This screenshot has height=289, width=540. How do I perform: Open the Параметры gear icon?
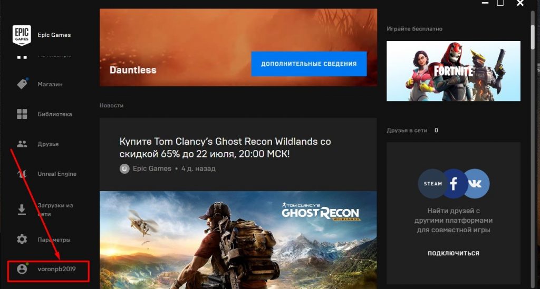(x=22, y=240)
